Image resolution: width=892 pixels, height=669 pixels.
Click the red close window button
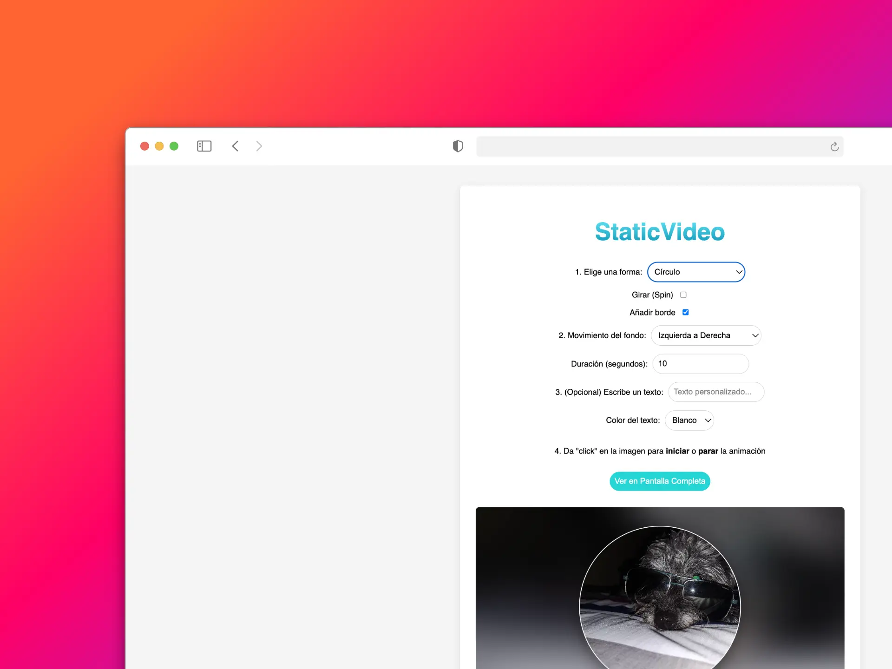[144, 146]
